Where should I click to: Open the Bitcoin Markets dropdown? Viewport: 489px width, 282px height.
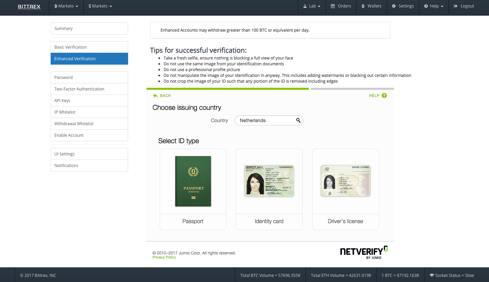pyautogui.click(x=66, y=6)
